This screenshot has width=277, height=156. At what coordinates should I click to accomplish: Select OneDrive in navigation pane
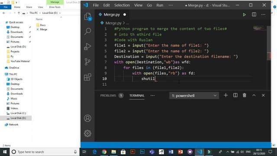point(14,68)
